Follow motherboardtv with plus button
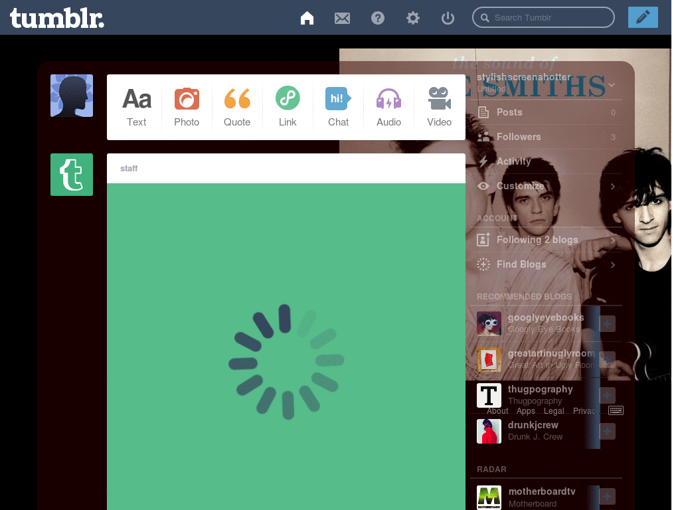The image size is (680, 510). pos(607,497)
